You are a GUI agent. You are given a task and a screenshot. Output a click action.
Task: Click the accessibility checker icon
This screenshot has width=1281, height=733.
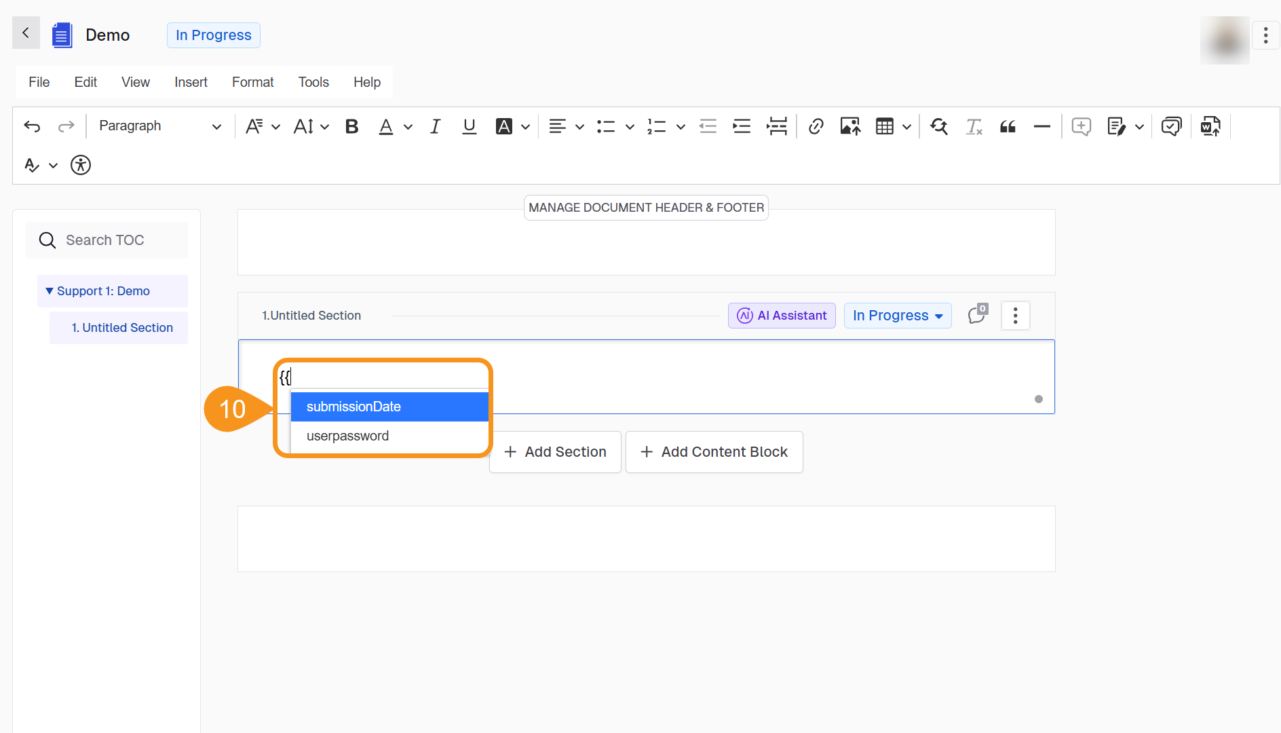click(x=80, y=165)
